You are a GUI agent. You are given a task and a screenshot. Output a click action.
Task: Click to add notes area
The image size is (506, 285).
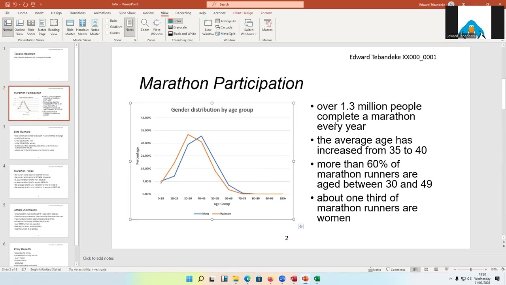(98, 258)
